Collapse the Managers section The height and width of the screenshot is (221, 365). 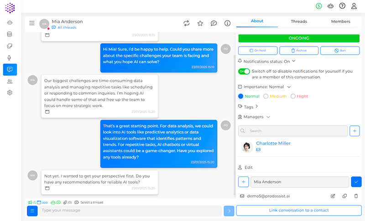tap(268, 117)
